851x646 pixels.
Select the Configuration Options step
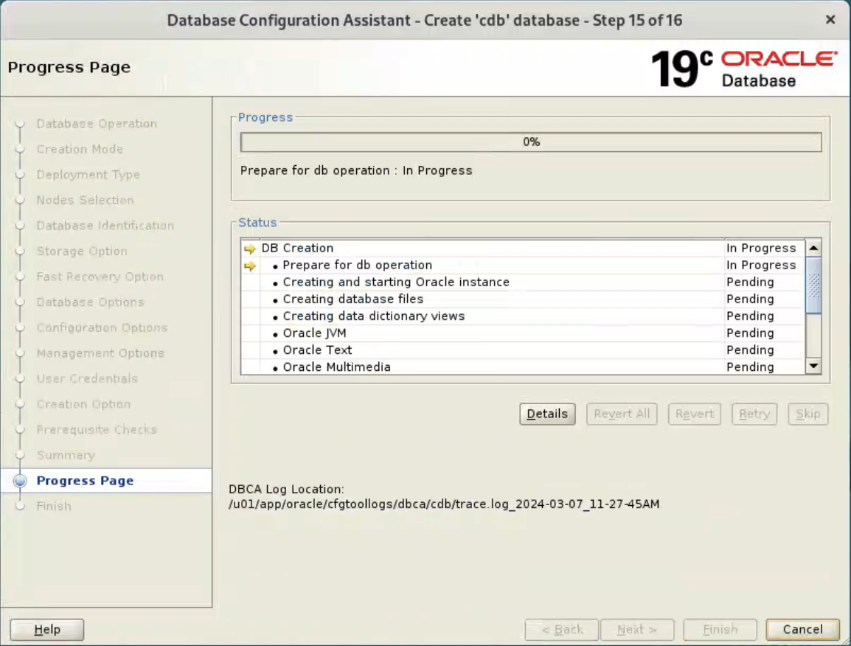coord(102,328)
